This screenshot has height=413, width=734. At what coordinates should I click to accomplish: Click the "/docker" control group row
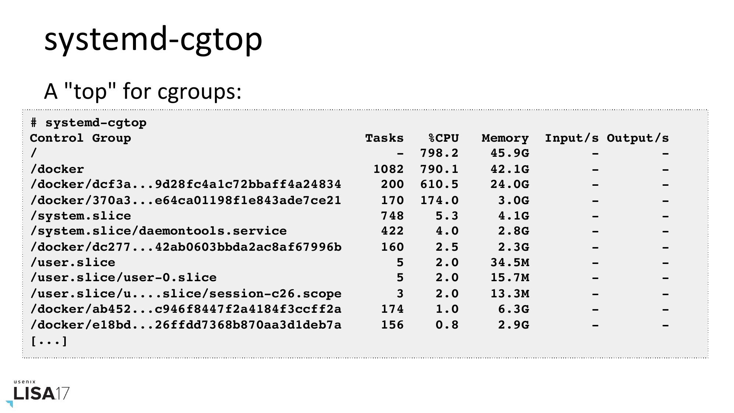pyautogui.click(x=57, y=169)
